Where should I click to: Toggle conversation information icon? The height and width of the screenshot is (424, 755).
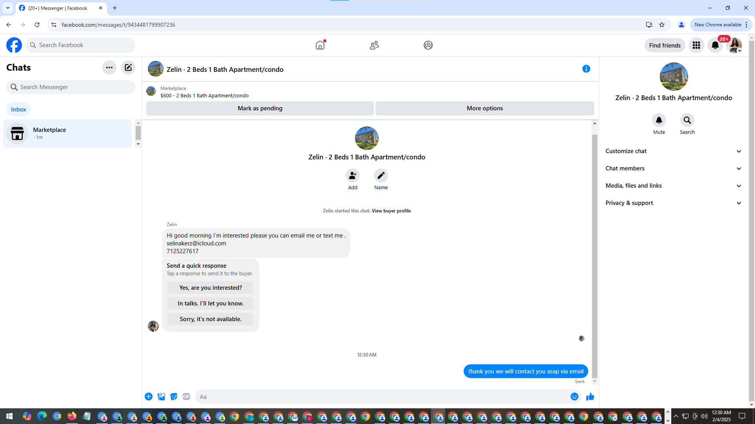pyautogui.click(x=586, y=69)
